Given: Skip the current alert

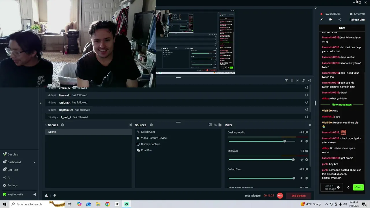Looking at the screenshot, I should point(298,81).
